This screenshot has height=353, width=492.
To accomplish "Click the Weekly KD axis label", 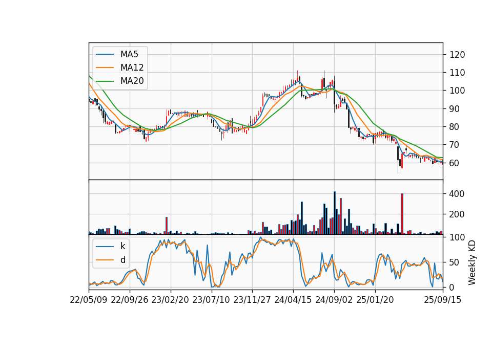I will click(472, 262).
